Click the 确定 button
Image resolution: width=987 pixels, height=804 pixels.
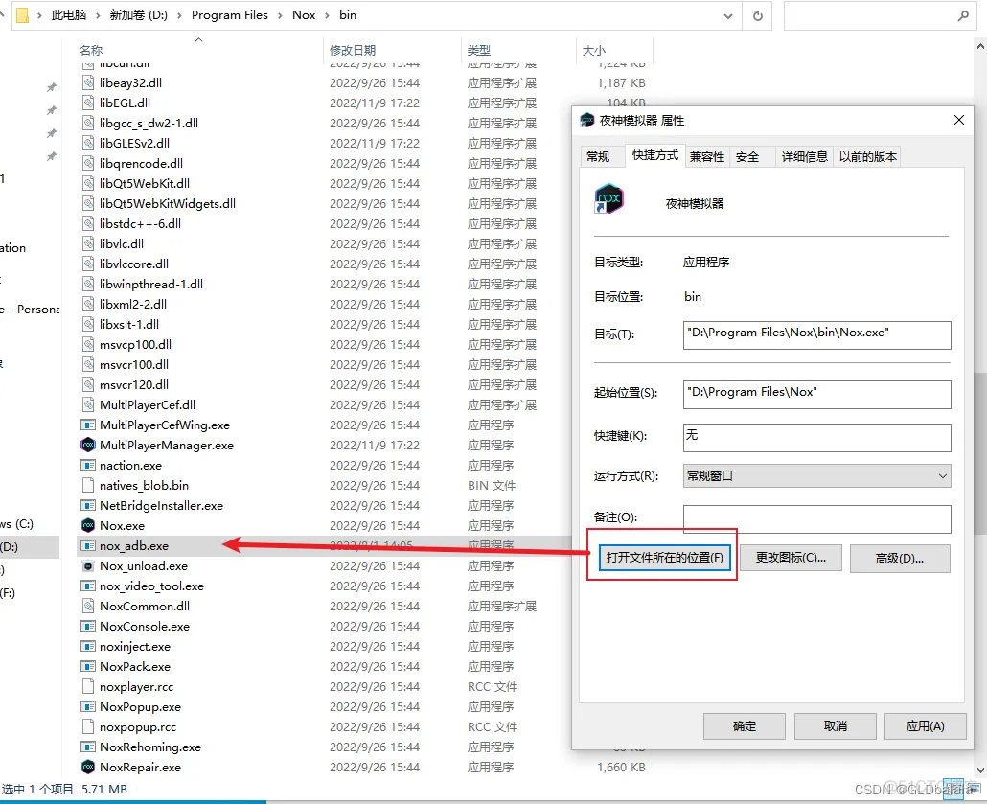(x=744, y=726)
